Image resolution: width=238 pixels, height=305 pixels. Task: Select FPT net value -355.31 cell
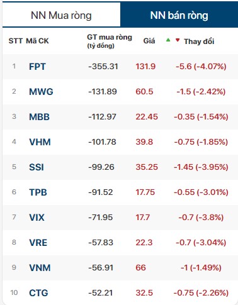tap(103, 67)
